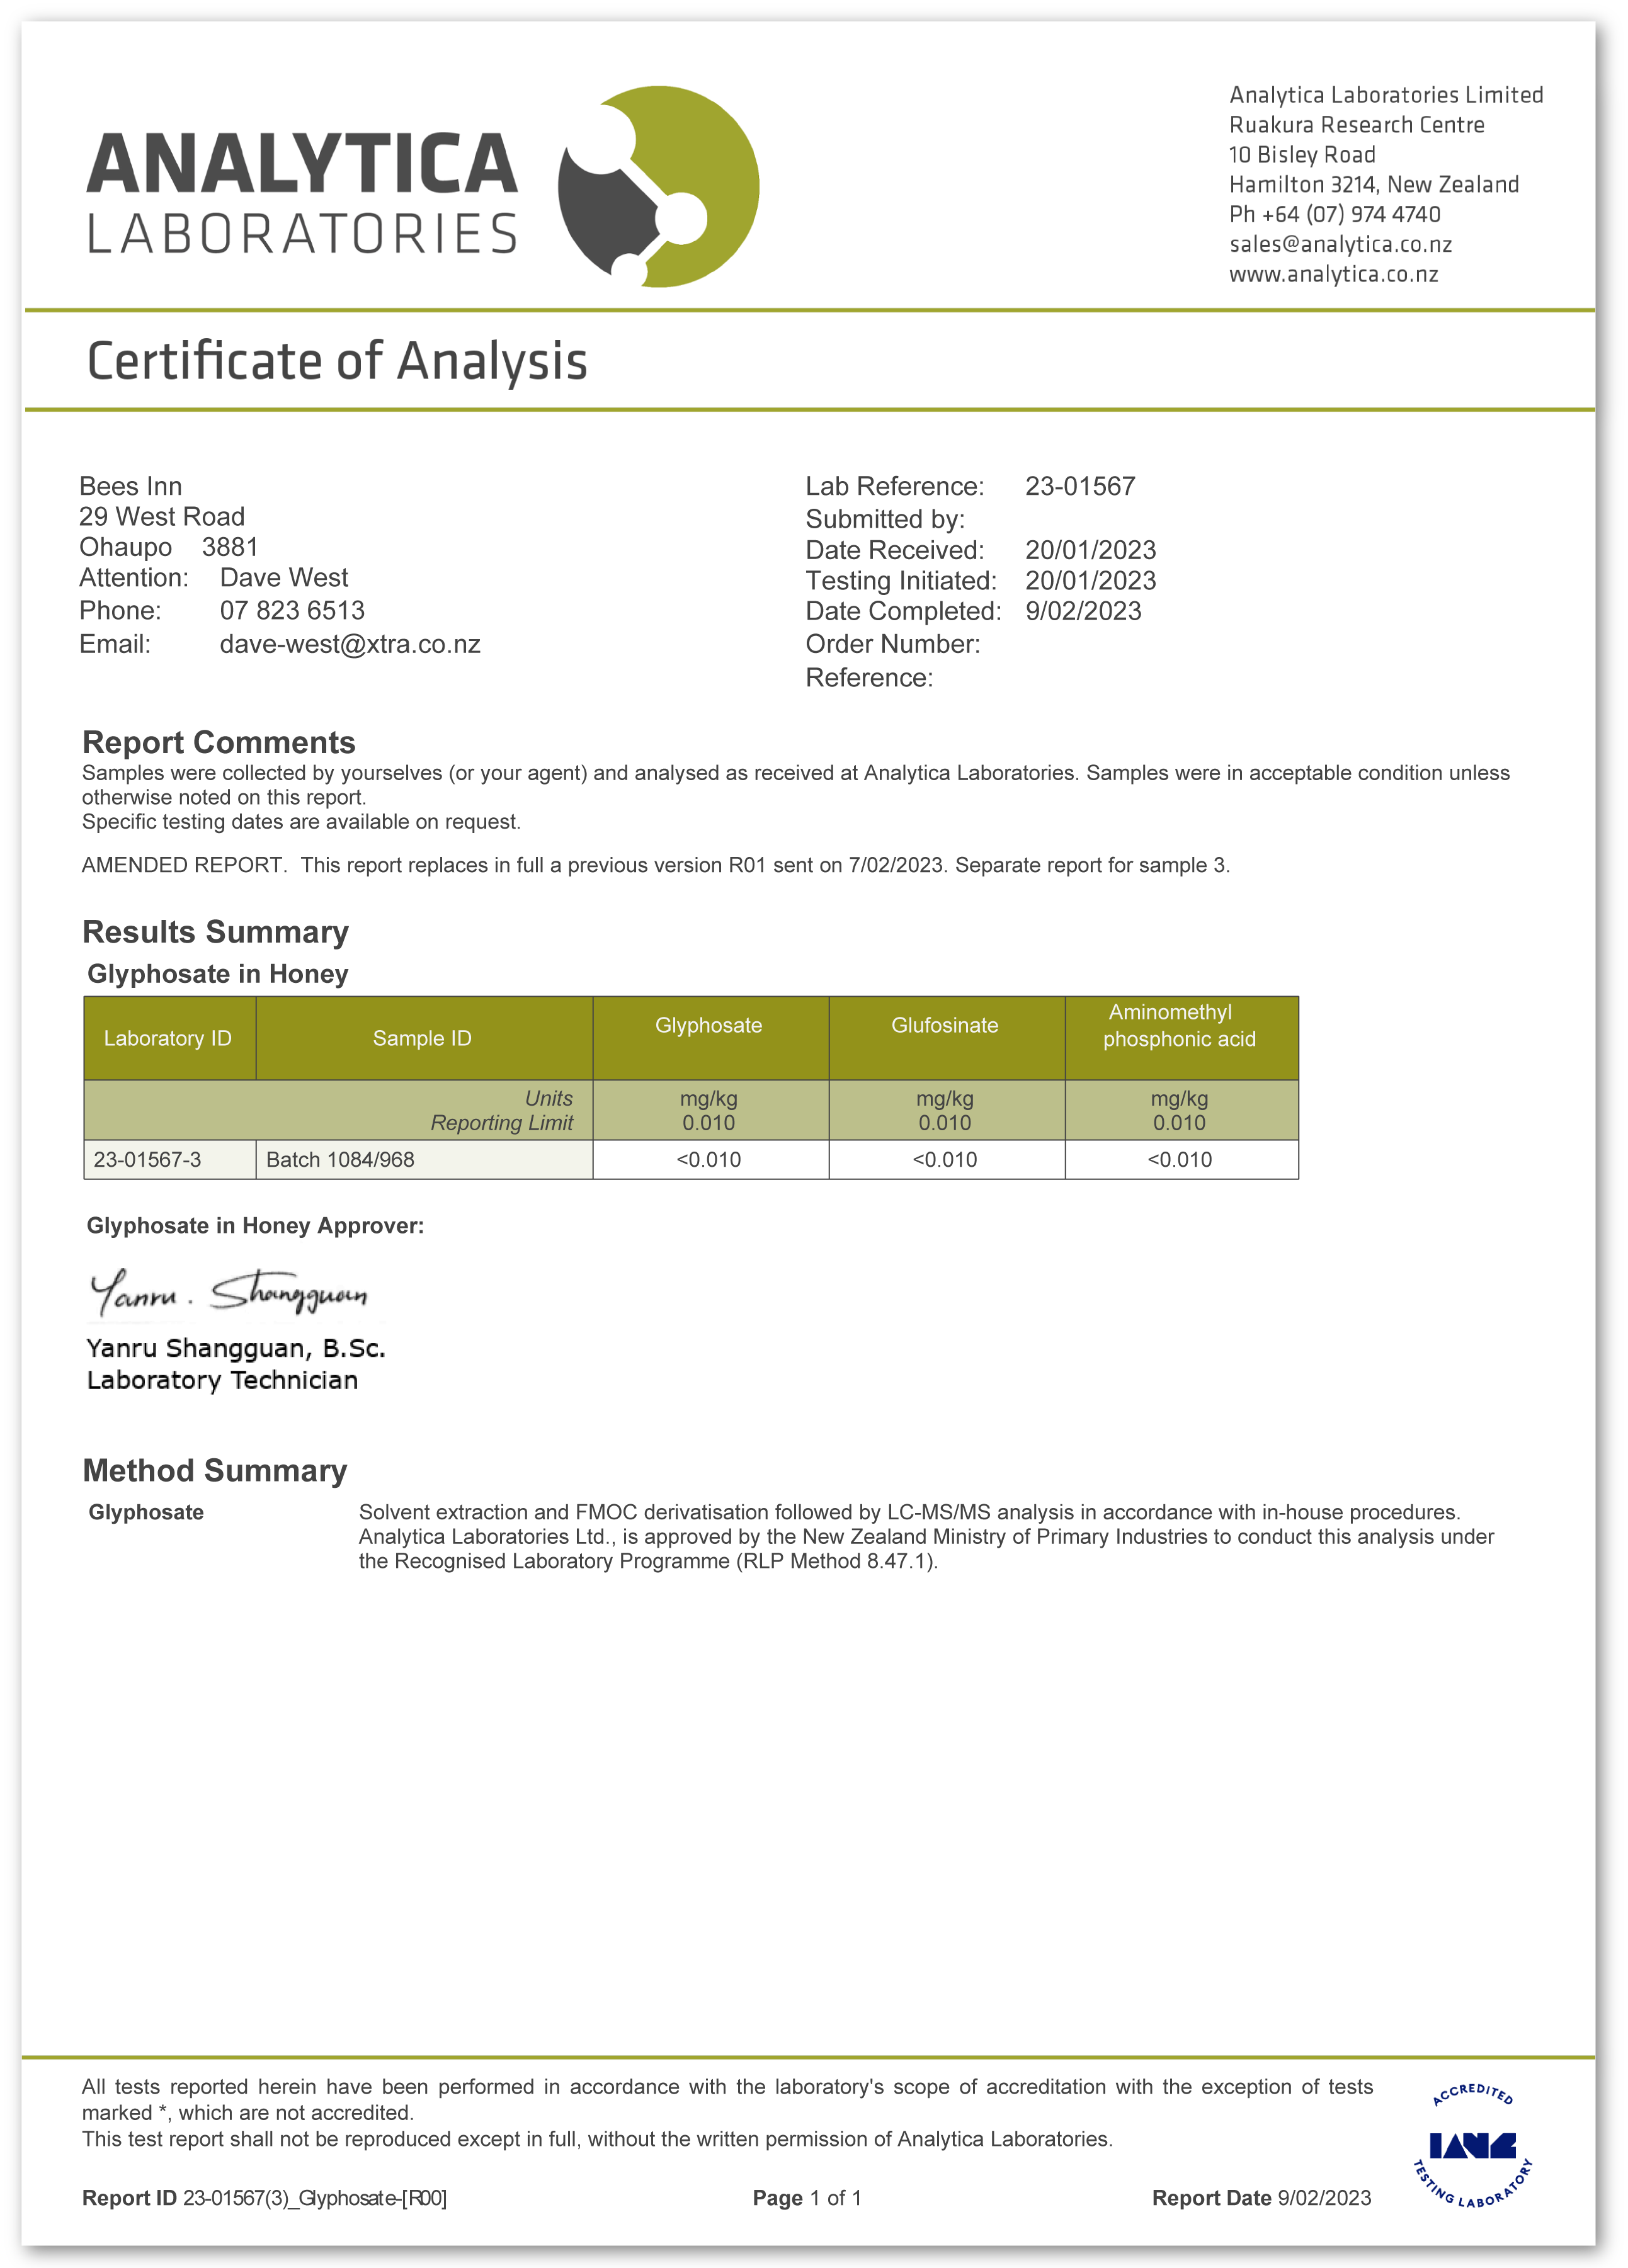Click the dave-west@xtra.co.nz email address
This screenshot has width=1628, height=2268.
click(x=350, y=644)
